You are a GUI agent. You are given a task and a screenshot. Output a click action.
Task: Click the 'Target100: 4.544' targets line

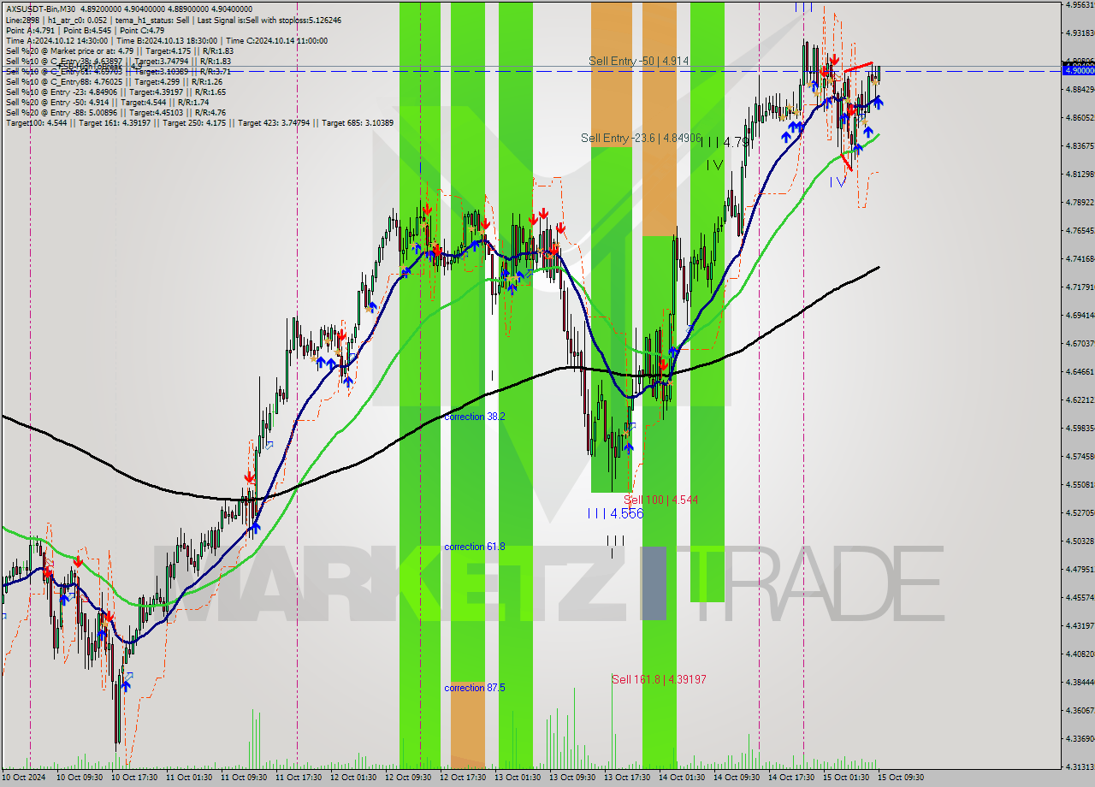(x=199, y=122)
